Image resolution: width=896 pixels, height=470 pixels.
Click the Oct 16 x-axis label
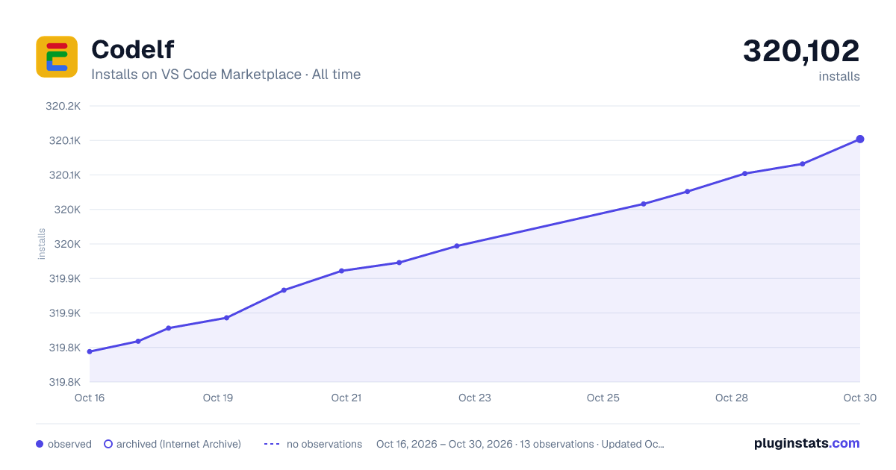tap(90, 398)
